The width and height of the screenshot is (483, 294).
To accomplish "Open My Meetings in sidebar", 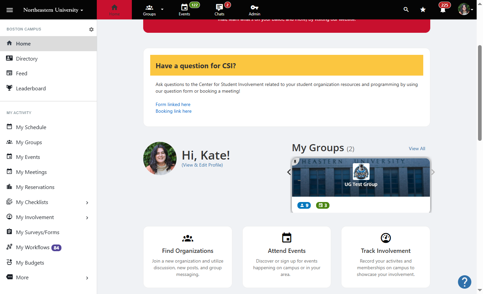I will (x=48, y=172).
